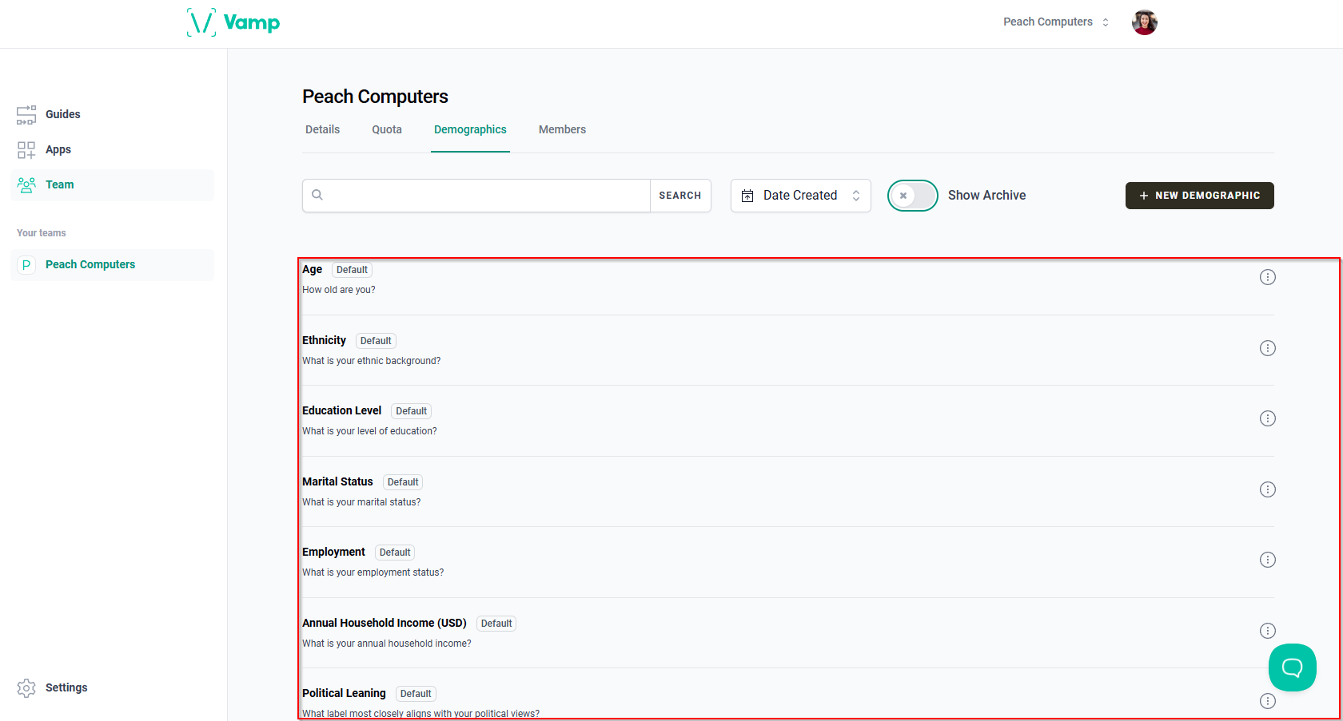Open options for the Age demographic
Viewport: 1343px width, 721px height.
[x=1268, y=276]
